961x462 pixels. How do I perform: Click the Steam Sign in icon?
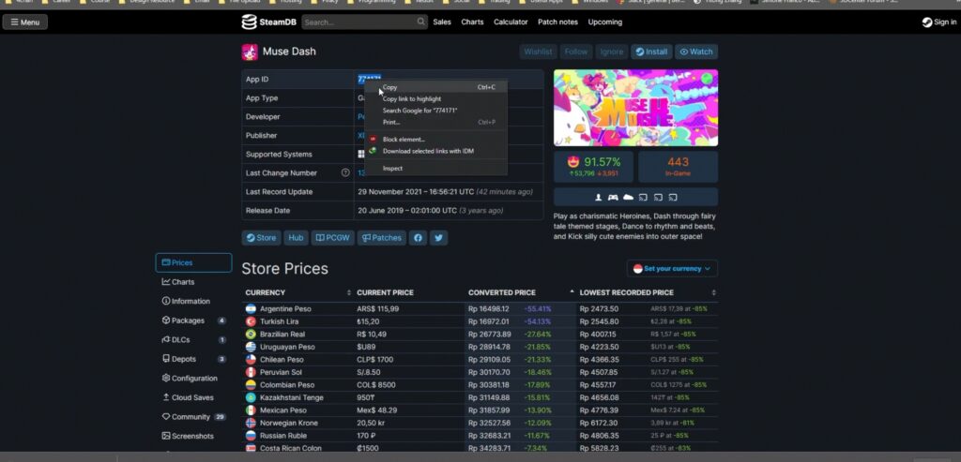tap(926, 22)
